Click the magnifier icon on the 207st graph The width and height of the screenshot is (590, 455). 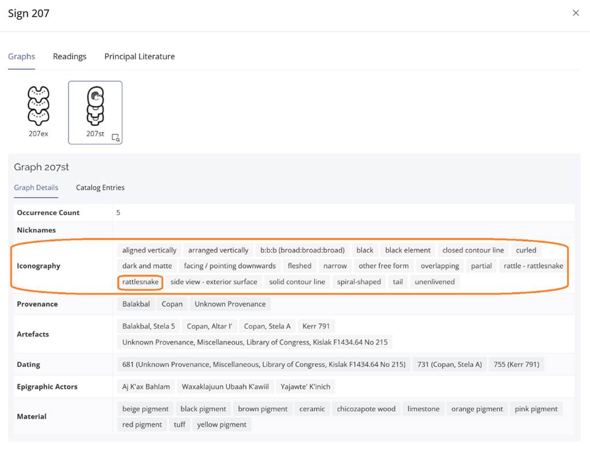point(116,137)
